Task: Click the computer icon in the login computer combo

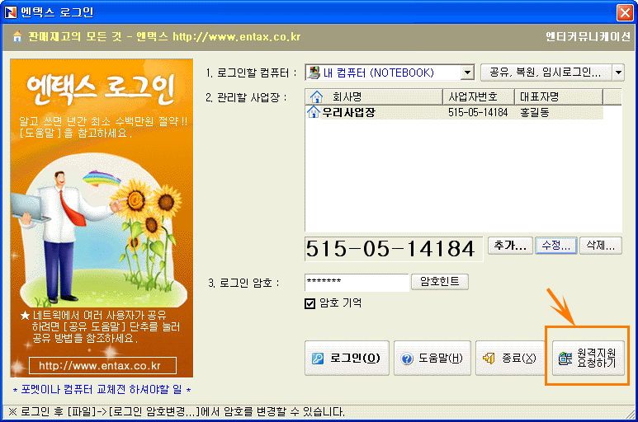Action: [x=314, y=73]
